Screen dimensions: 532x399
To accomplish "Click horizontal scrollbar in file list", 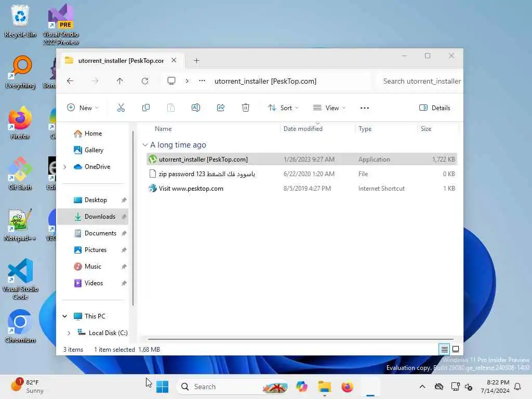I will click(301, 339).
